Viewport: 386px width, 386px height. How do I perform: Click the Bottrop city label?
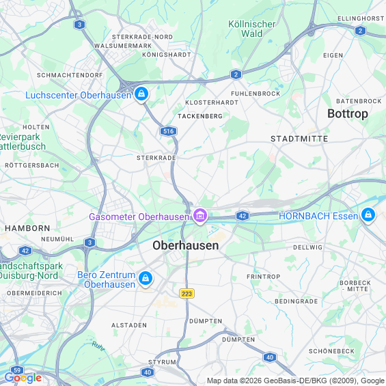[x=348, y=113]
